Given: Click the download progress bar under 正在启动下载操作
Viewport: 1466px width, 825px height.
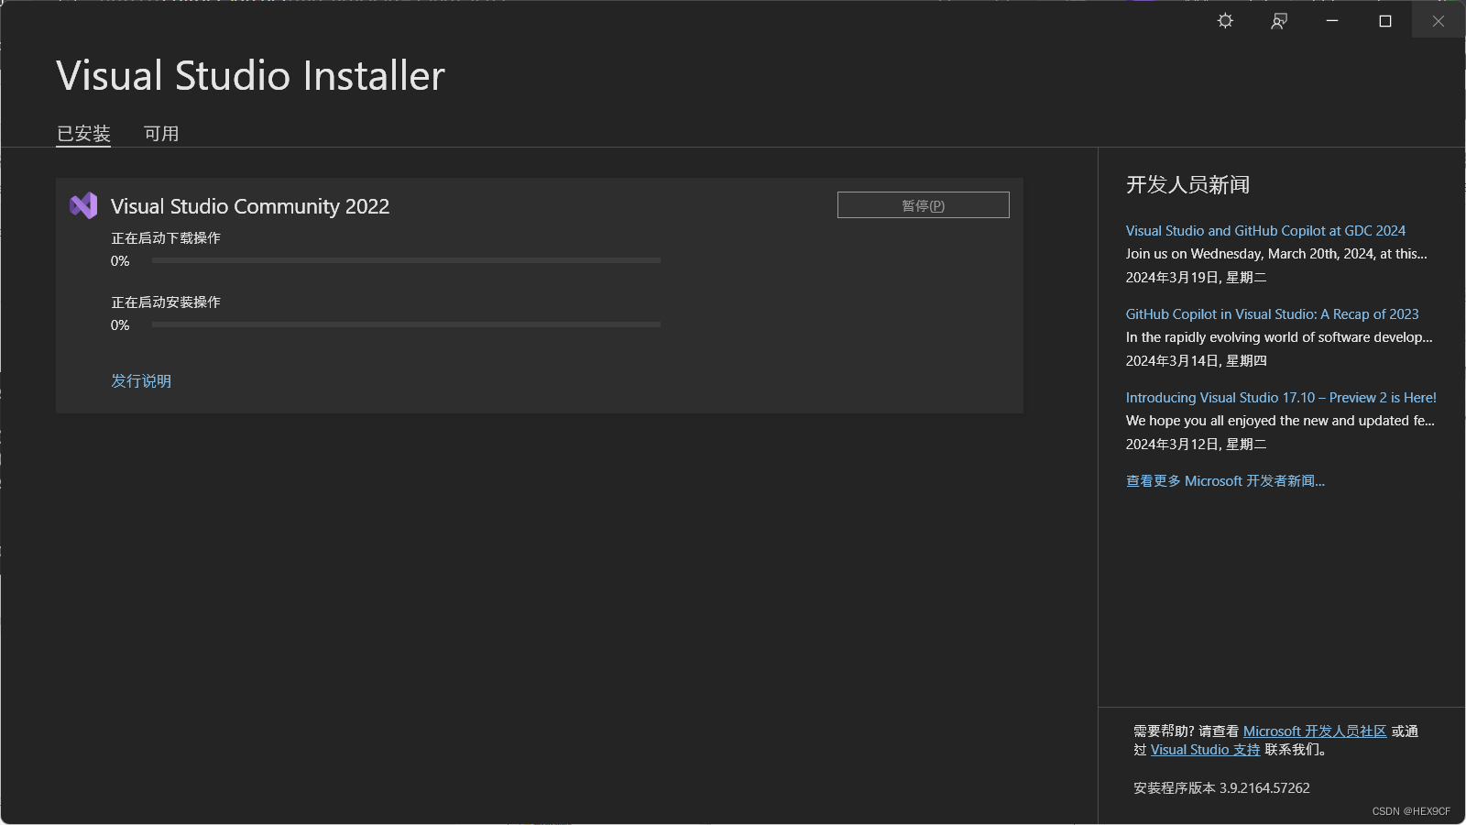Looking at the screenshot, I should point(406,260).
